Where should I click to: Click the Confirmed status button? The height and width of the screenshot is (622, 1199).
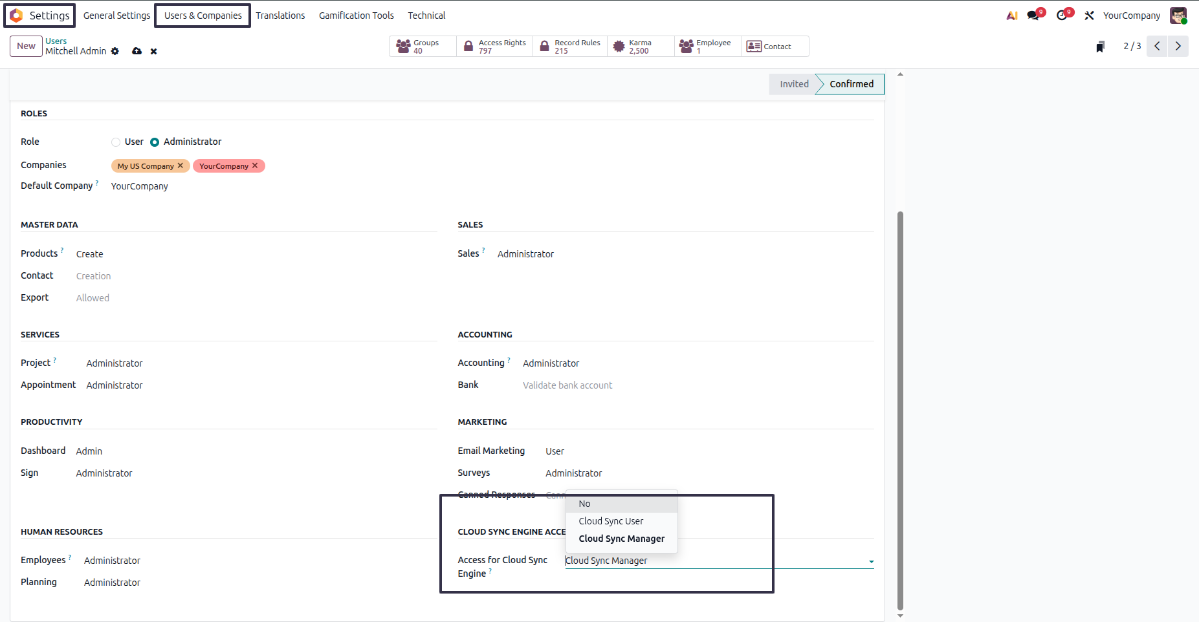click(x=852, y=84)
